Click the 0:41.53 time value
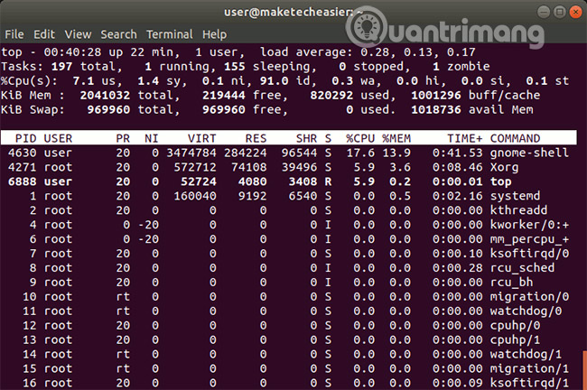The height and width of the screenshot is (390, 587). 458,153
